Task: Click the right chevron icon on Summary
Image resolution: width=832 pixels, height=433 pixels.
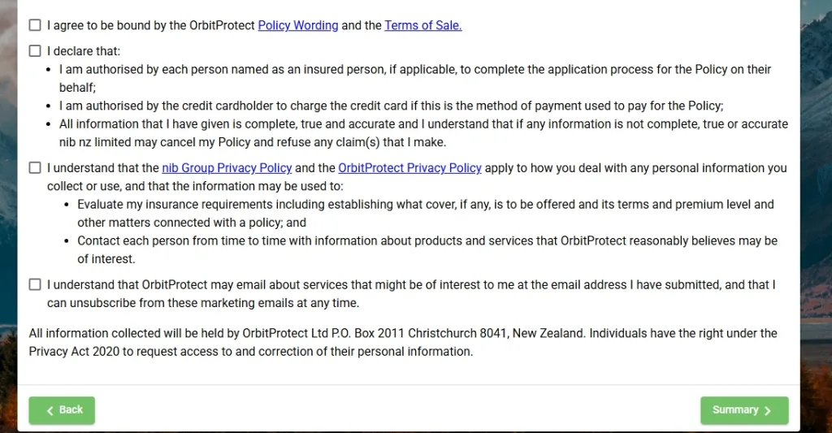Action: point(768,411)
